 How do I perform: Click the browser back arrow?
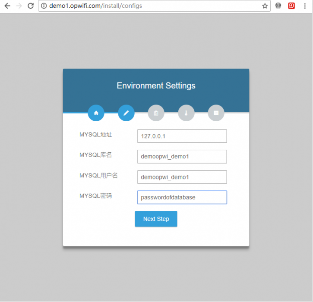pos(7,6)
